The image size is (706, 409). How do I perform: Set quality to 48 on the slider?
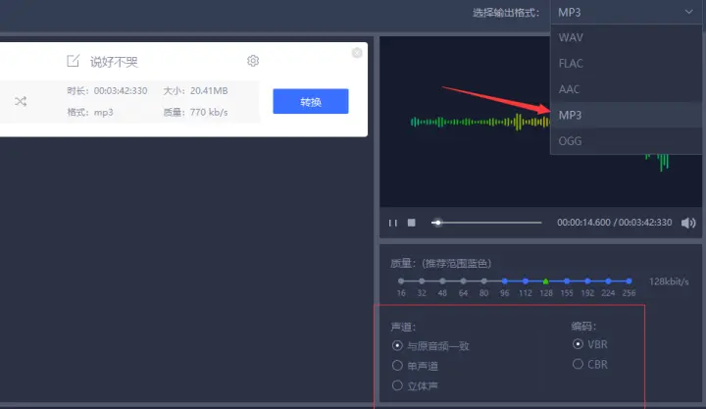pos(442,281)
